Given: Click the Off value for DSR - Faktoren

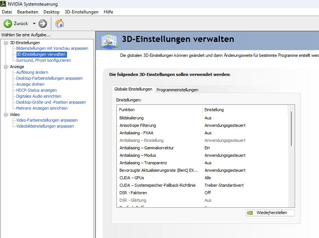Looking at the screenshot, I should point(208,193).
